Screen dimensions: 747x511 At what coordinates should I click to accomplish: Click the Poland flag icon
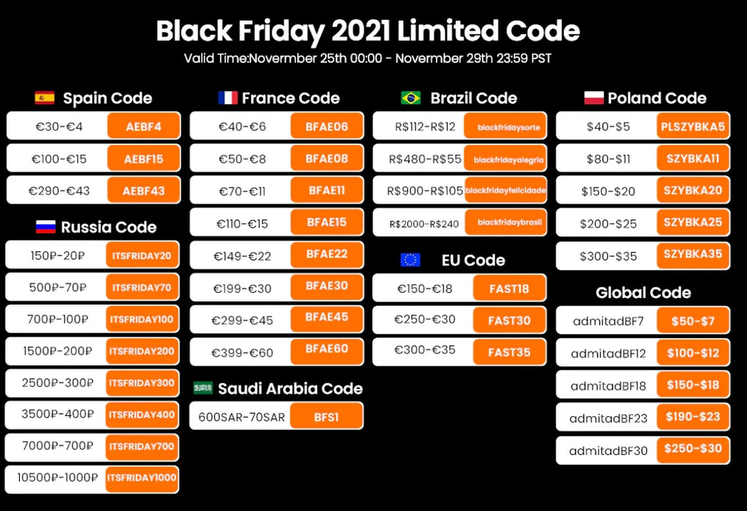tap(594, 98)
